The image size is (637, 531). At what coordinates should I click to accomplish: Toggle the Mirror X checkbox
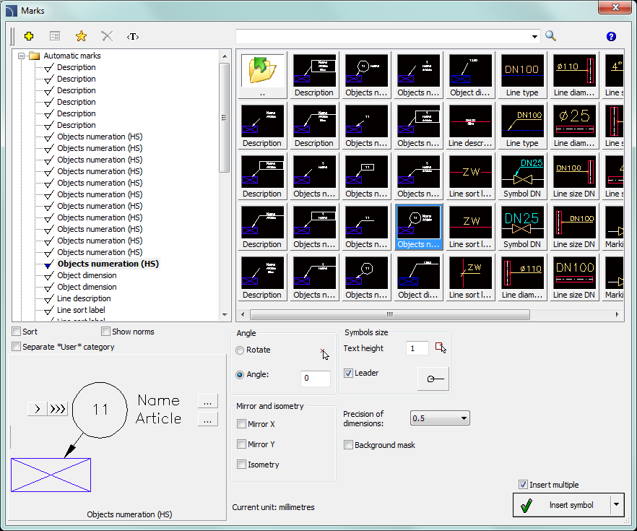242,424
